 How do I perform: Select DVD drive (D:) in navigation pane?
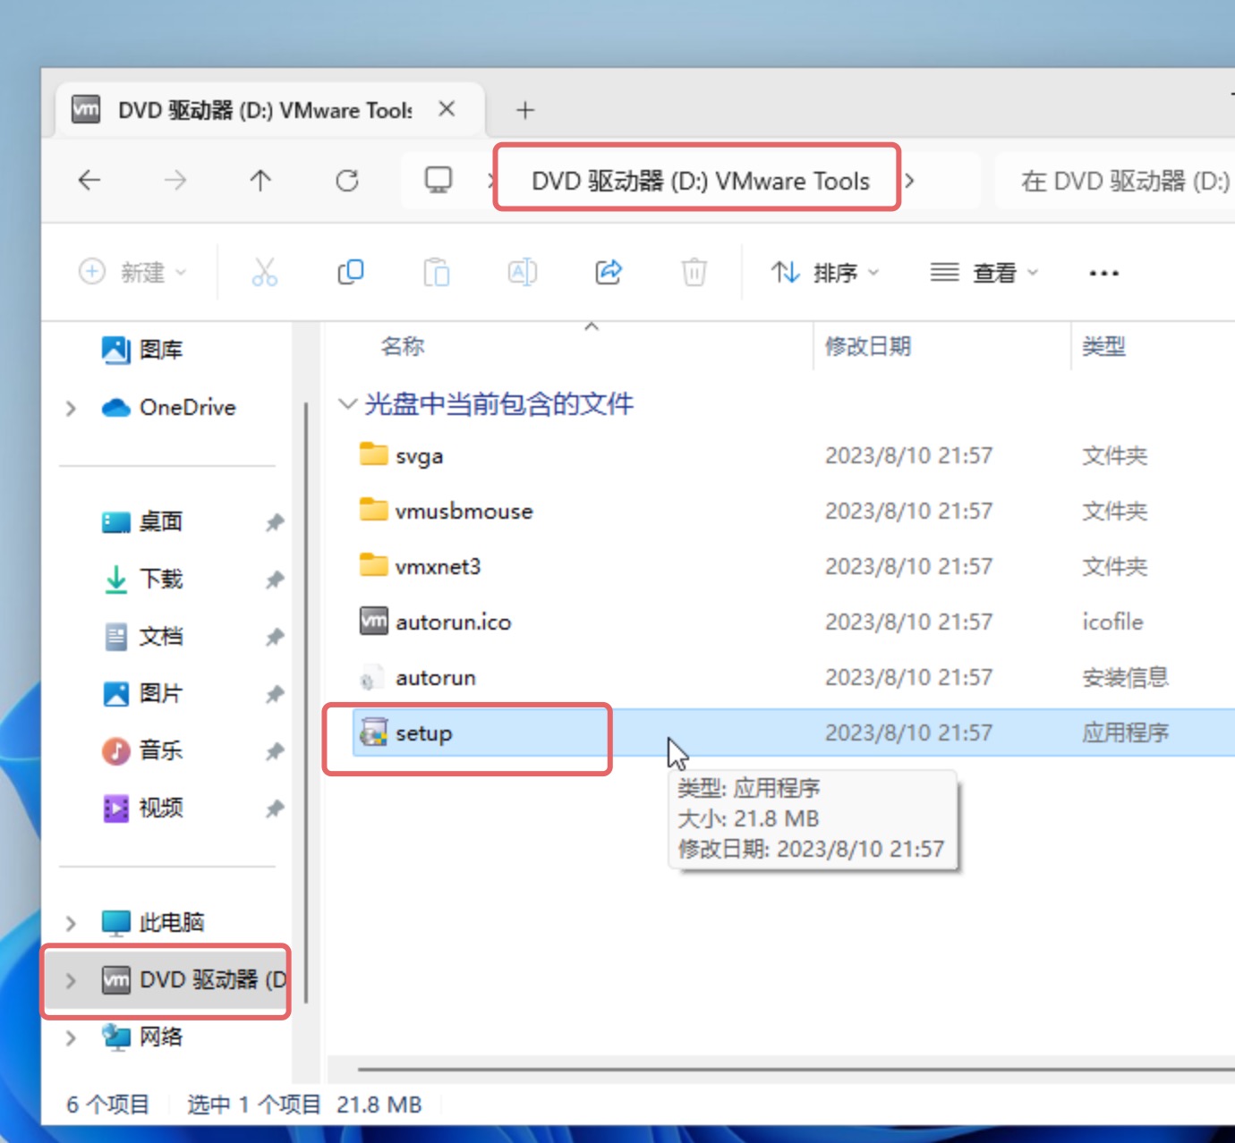(166, 980)
